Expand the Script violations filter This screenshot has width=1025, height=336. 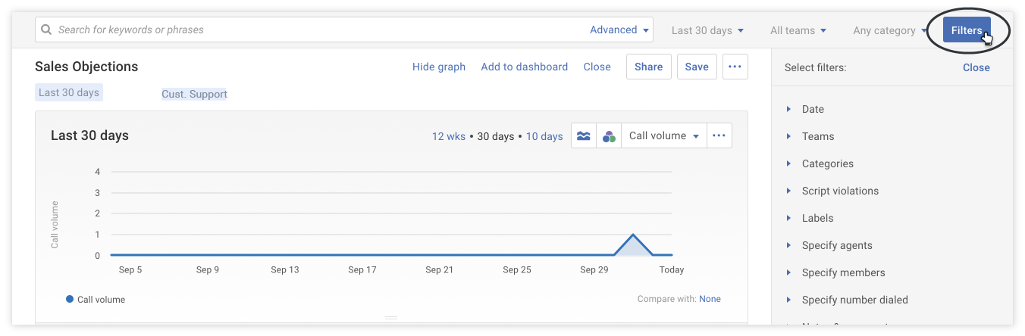(839, 191)
